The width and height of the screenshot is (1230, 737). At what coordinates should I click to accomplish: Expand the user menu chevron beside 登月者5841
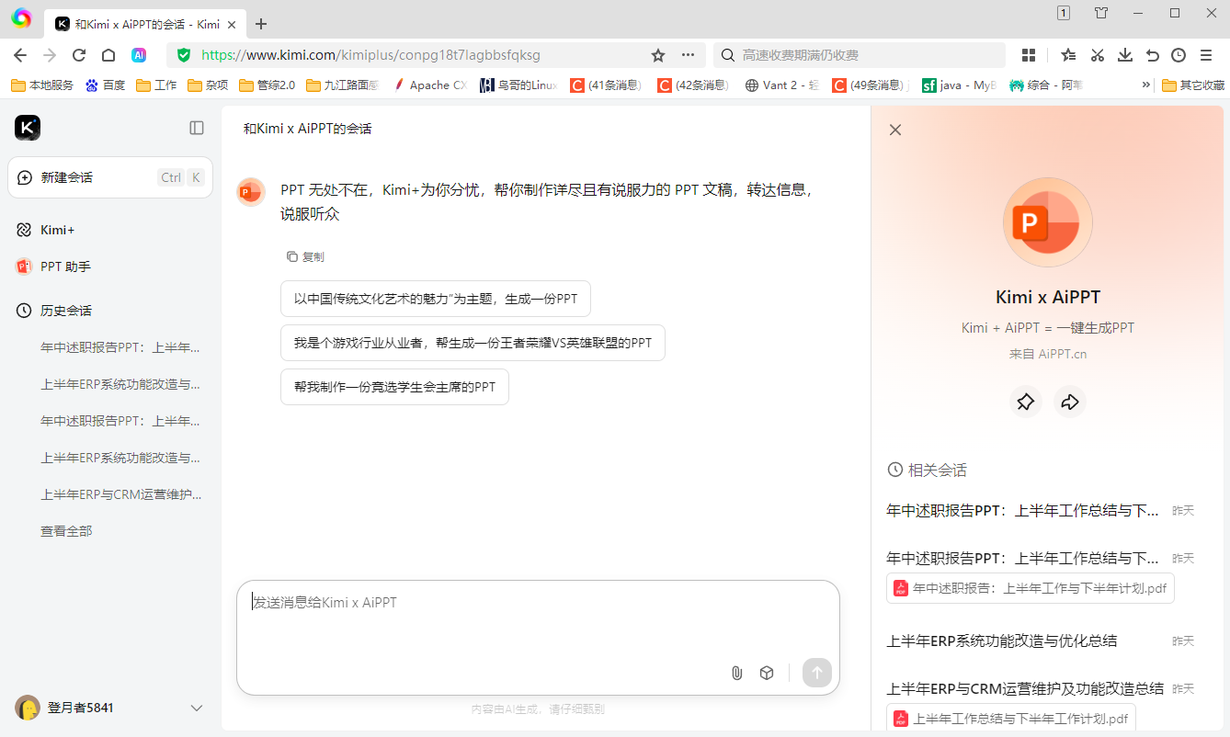click(x=196, y=708)
